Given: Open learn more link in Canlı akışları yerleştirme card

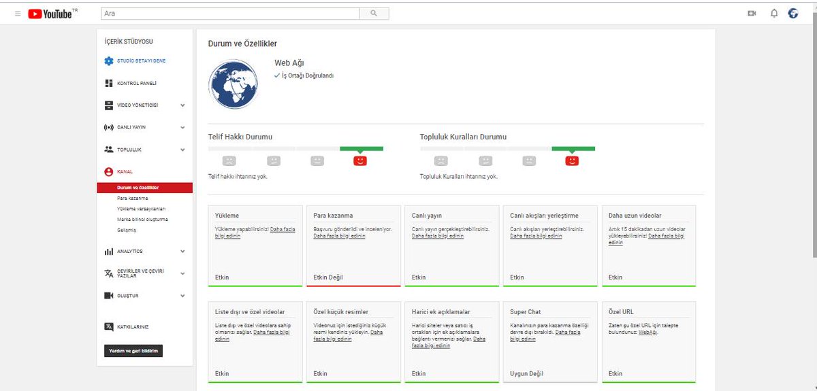Looking at the screenshot, I should point(536,236).
